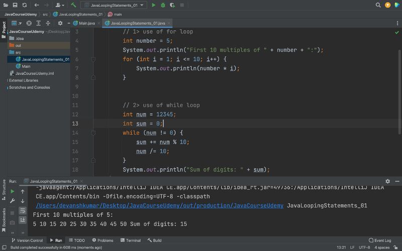The width and height of the screenshot is (402, 251).
Task: Open the TODO tool window
Action: click(77, 240)
